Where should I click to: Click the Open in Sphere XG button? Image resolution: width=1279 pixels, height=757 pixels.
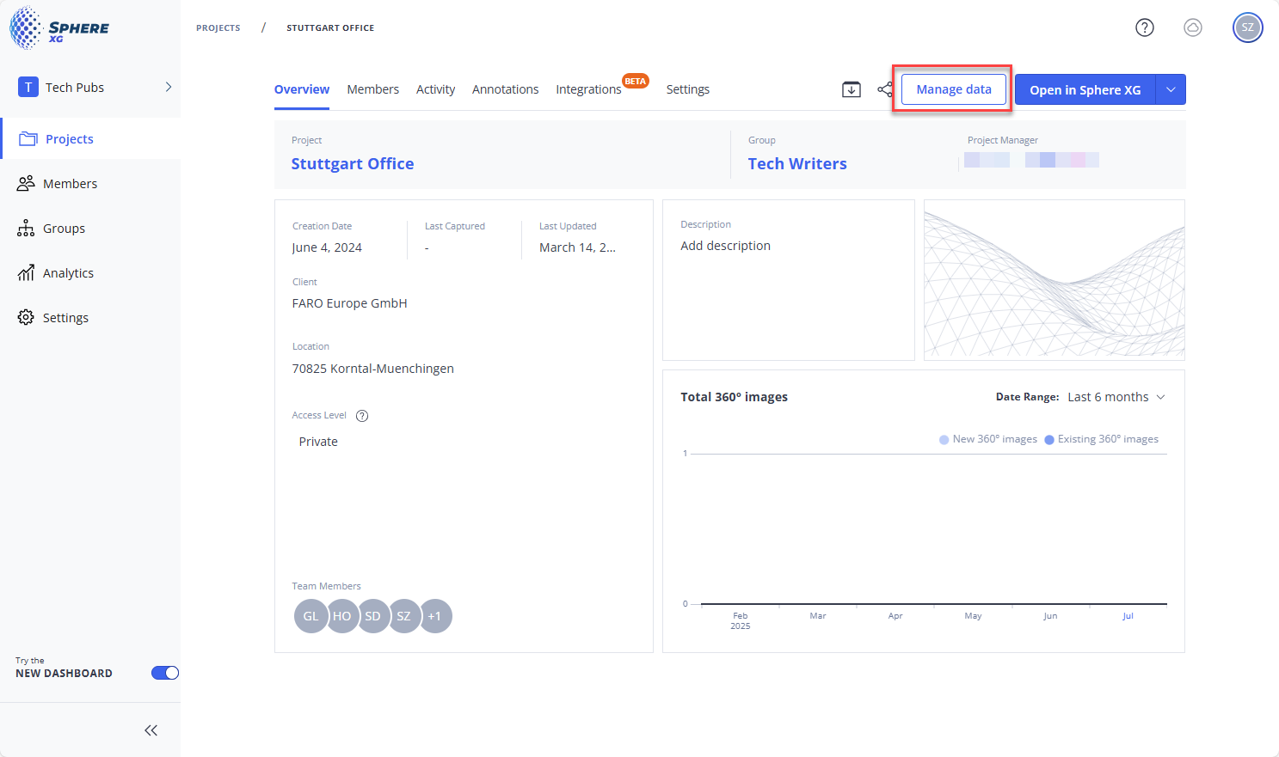[x=1085, y=89]
